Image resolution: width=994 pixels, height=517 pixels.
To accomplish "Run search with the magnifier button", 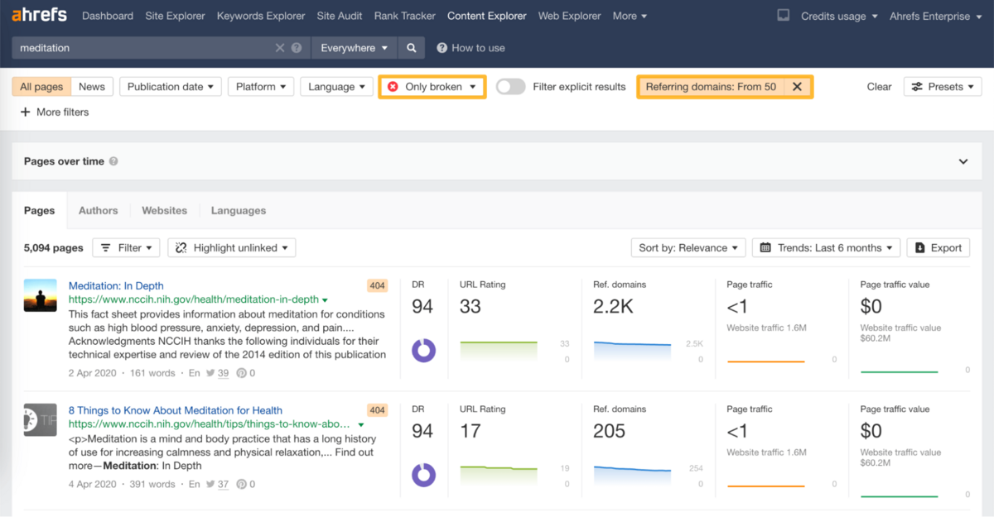I will pyautogui.click(x=412, y=48).
